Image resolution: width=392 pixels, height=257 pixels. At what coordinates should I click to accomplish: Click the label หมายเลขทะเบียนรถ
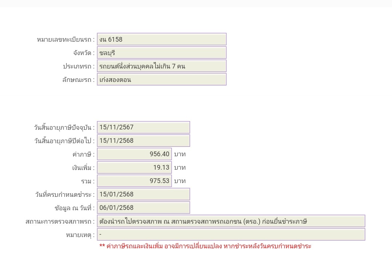66,40
